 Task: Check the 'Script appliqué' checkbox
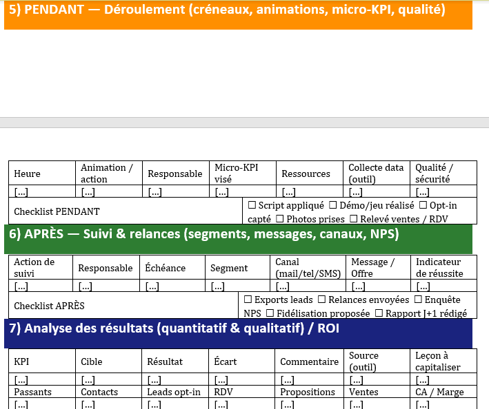click(252, 205)
